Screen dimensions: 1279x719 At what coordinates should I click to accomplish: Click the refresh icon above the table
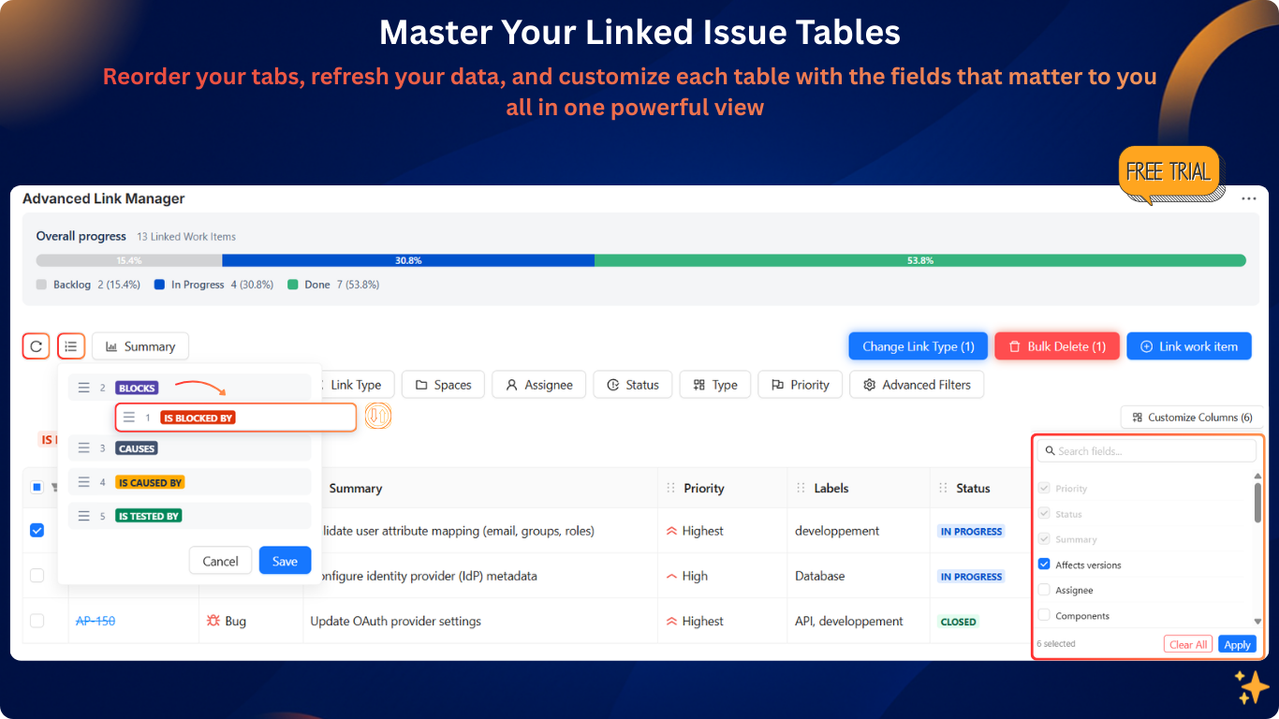[36, 345]
